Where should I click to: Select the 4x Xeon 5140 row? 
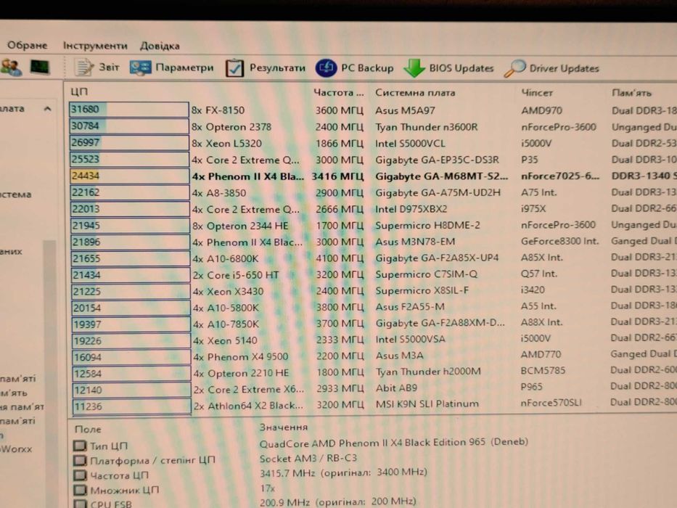pyautogui.click(x=373, y=340)
